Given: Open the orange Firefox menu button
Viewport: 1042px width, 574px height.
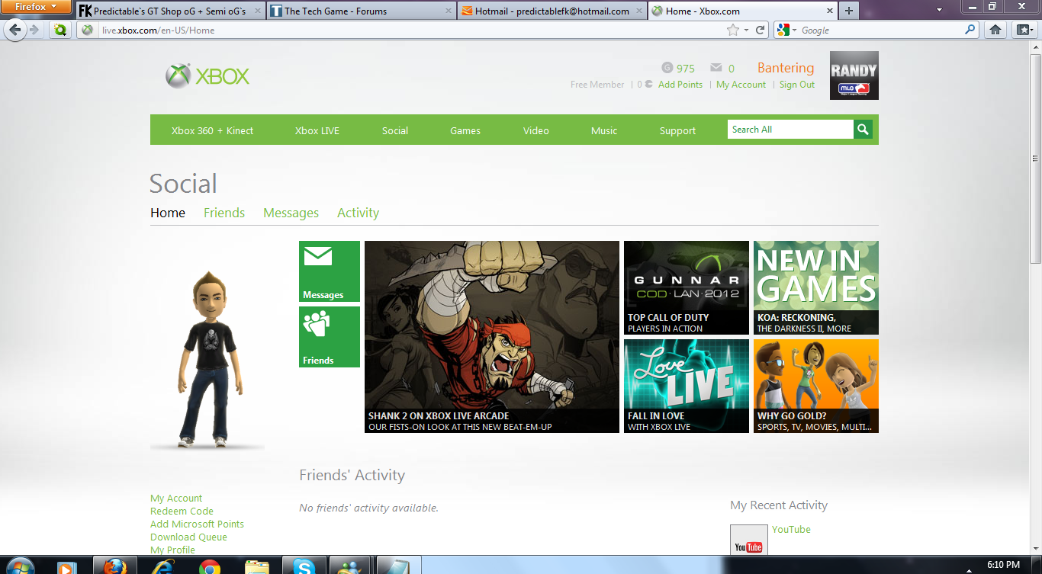Looking at the screenshot, I should pyautogui.click(x=35, y=7).
